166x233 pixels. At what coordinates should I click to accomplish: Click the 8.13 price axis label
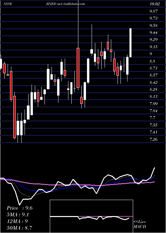point(153,97)
